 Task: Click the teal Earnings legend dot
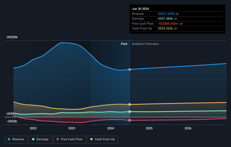tap(33, 139)
